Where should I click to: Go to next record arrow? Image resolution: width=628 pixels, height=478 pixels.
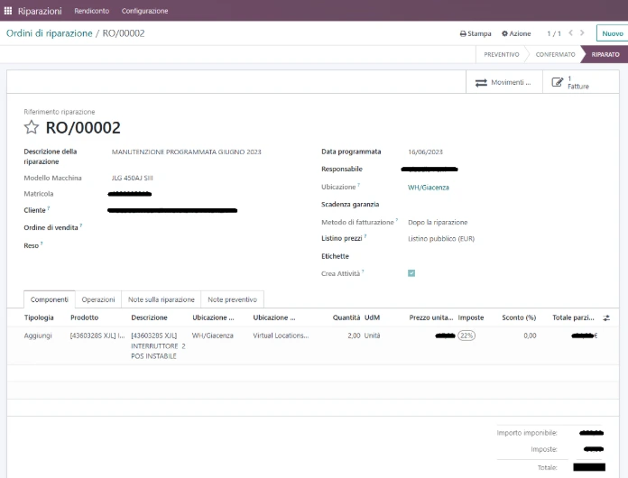(x=582, y=33)
